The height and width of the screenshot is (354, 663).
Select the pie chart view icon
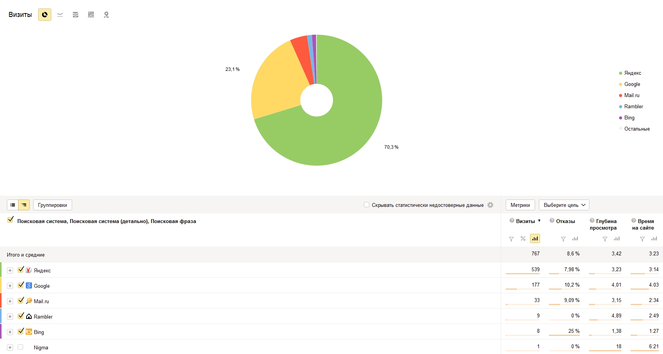(x=45, y=15)
